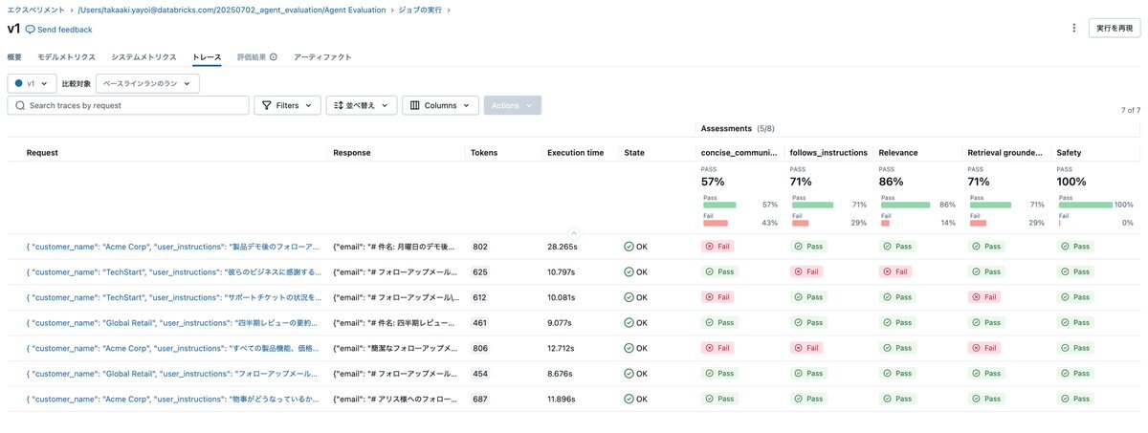This screenshot has height=433, width=1148.
Task: Switch to the アーティファクト tab
Action: (322, 57)
